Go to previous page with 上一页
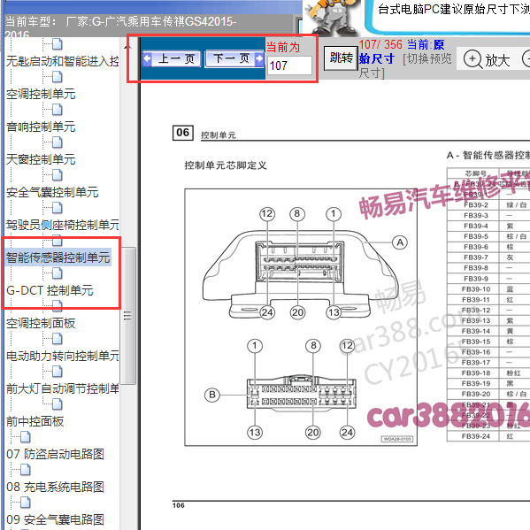 point(172,58)
